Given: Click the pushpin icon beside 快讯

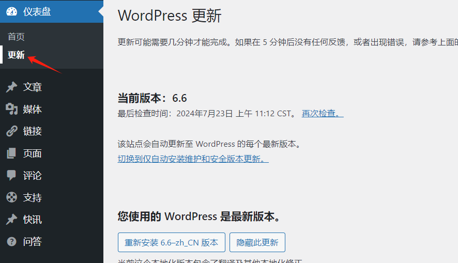Looking at the screenshot, I should [x=12, y=220].
